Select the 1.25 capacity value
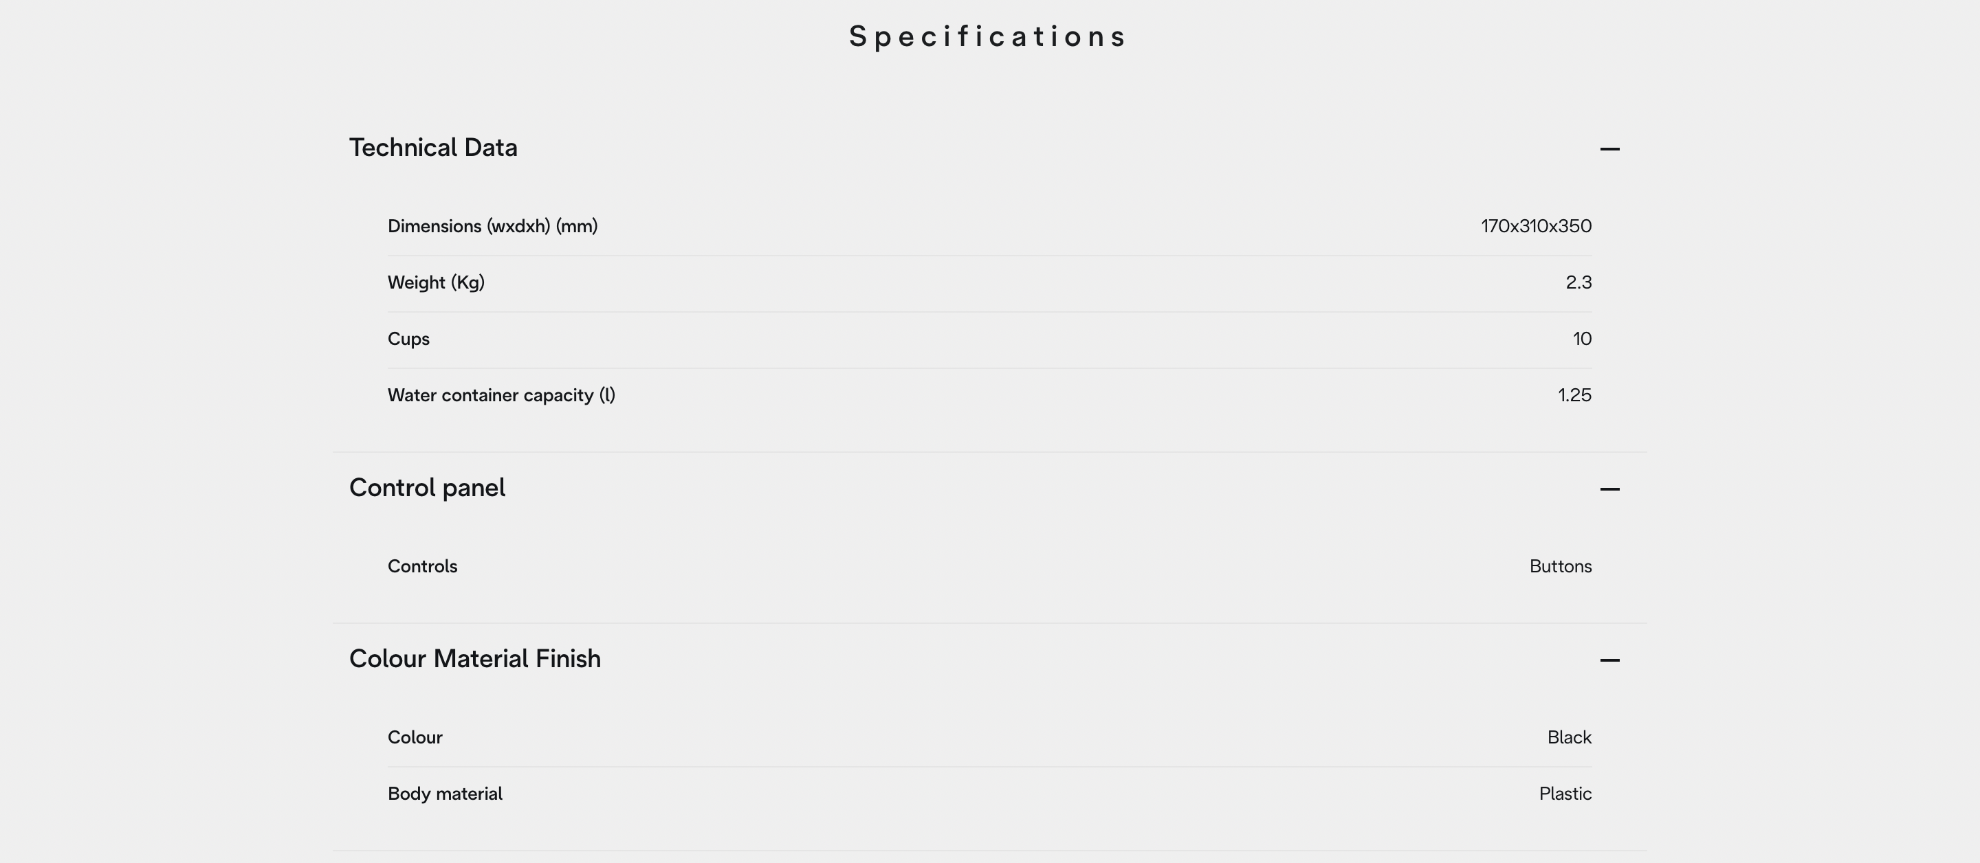Image resolution: width=1980 pixels, height=863 pixels. pos(1574,395)
